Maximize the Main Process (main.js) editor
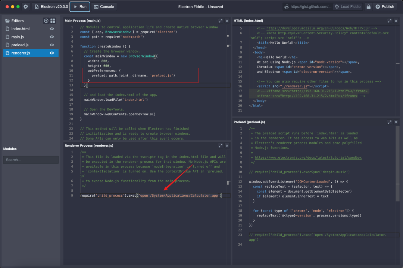403x268 pixels. pos(221,21)
